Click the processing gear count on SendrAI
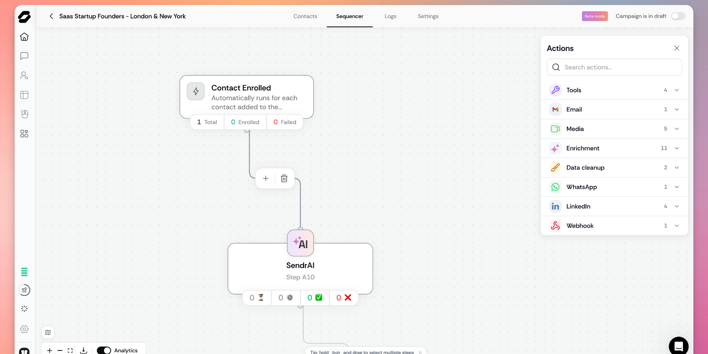The image size is (708, 354). (286, 298)
